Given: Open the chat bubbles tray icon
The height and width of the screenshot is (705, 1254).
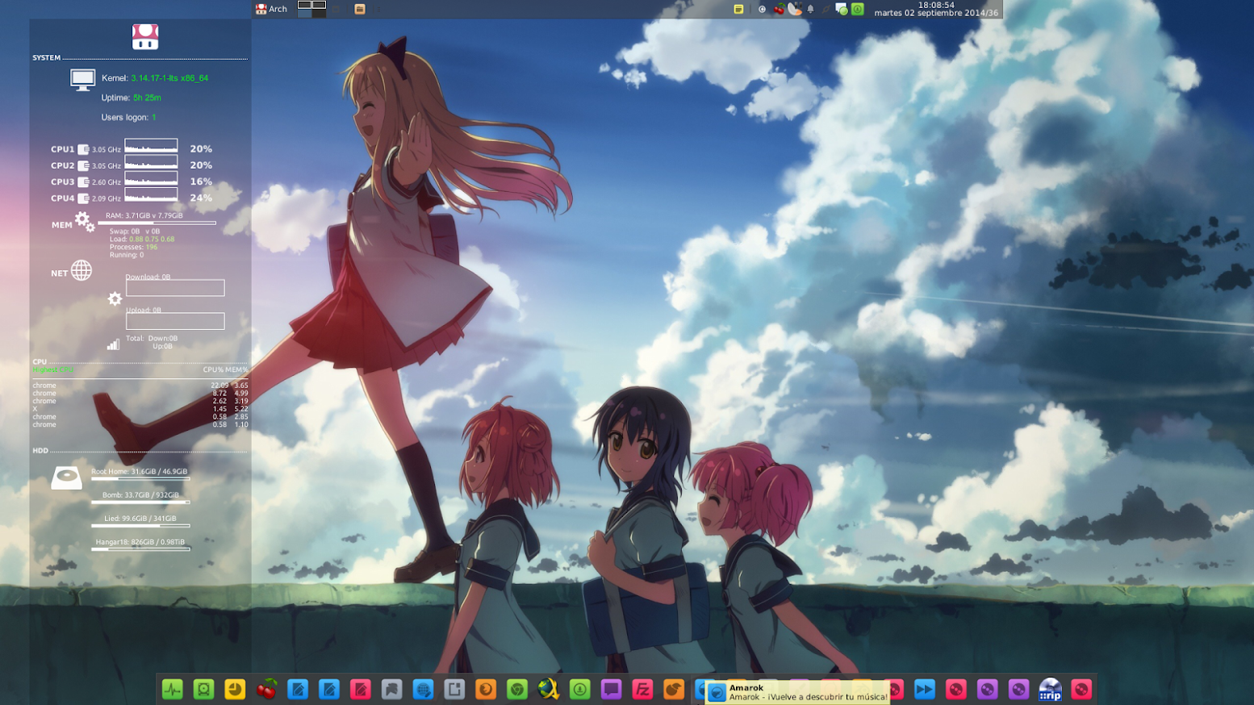Looking at the screenshot, I should tap(842, 9).
